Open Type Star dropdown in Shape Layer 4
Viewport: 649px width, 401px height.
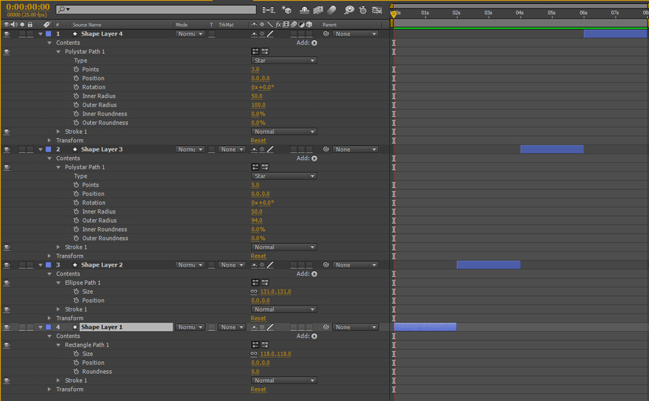pyautogui.click(x=284, y=60)
